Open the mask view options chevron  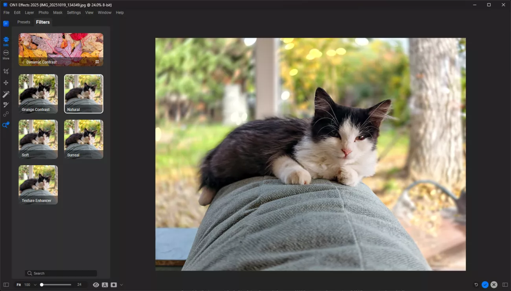121,285
